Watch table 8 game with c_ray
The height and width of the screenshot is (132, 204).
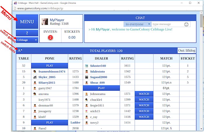click(x=144, y=117)
